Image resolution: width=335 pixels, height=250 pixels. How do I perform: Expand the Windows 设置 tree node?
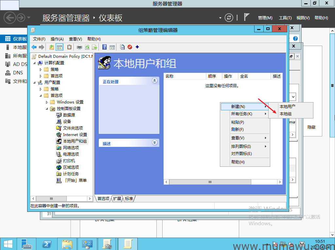[47, 102]
